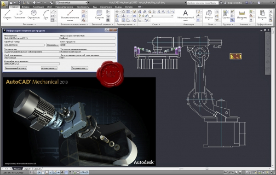Switch to the Вывод ribbon tab
The image size is (276, 175).
coord(118,7)
